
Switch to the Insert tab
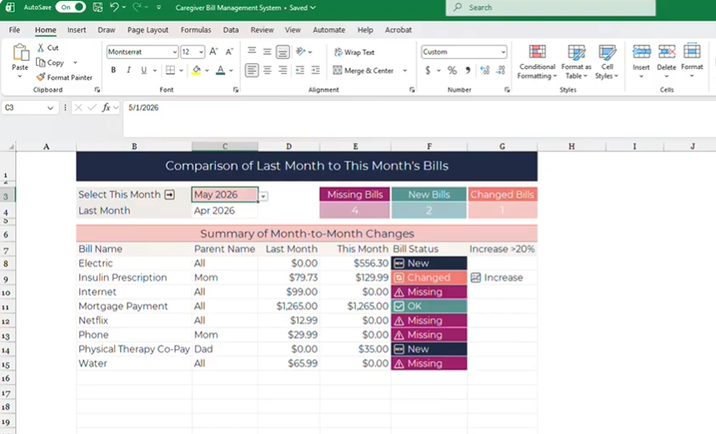pyautogui.click(x=77, y=30)
